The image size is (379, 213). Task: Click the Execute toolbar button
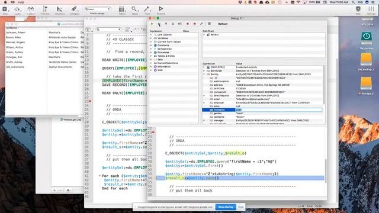160,11
